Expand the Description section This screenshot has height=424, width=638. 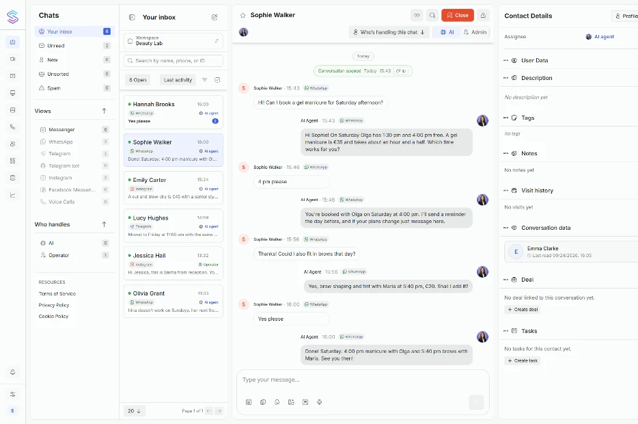536,78
